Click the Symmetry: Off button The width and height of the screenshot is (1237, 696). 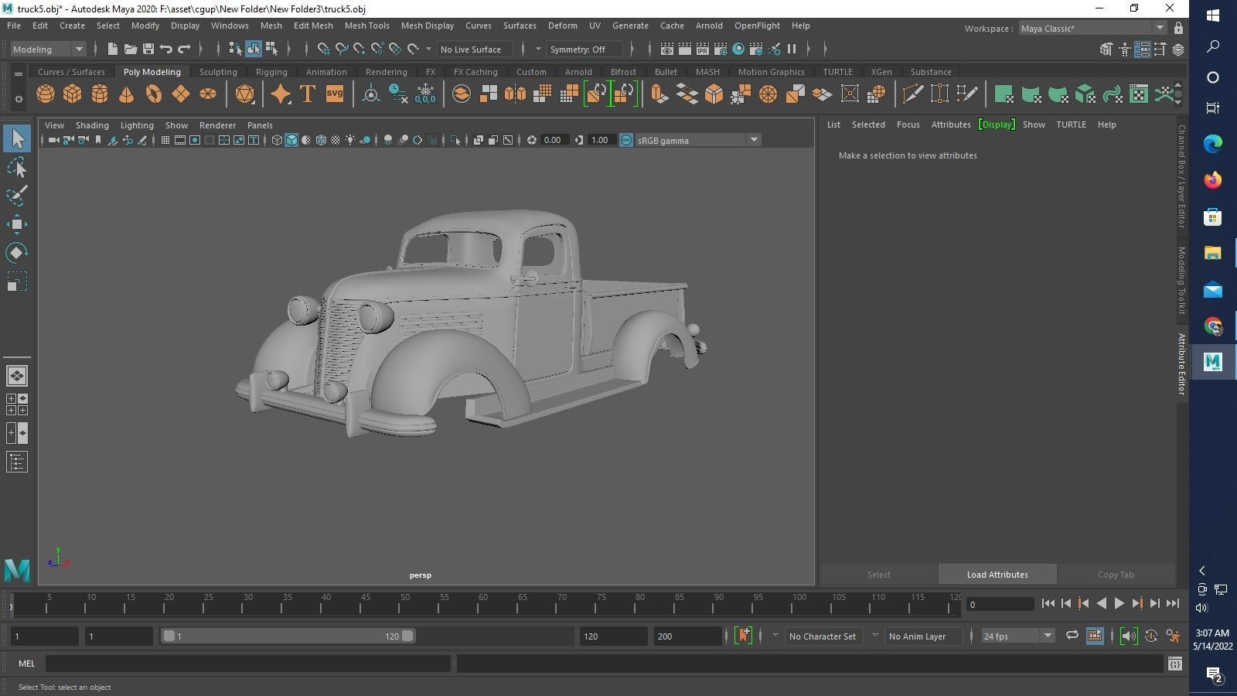tap(583, 49)
